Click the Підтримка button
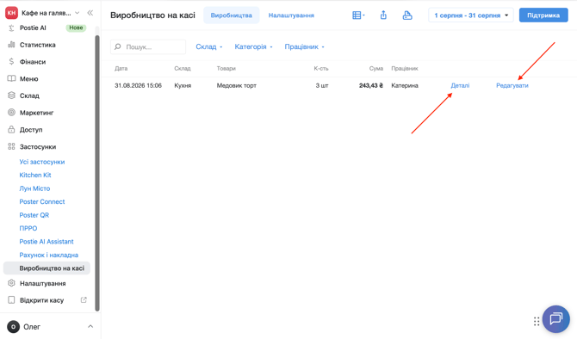577x339 pixels. pyautogui.click(x=543, y=15)
